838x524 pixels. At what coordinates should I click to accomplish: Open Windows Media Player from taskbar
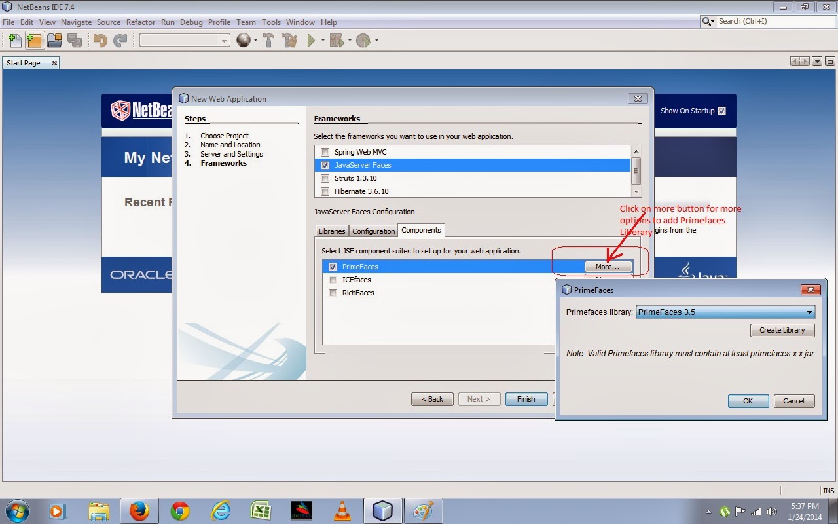coord(58,511)
